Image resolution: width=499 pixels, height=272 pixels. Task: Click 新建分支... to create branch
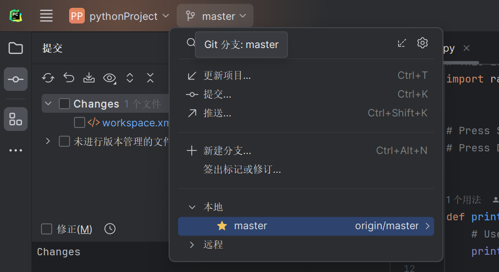click(x=227, y=151)
